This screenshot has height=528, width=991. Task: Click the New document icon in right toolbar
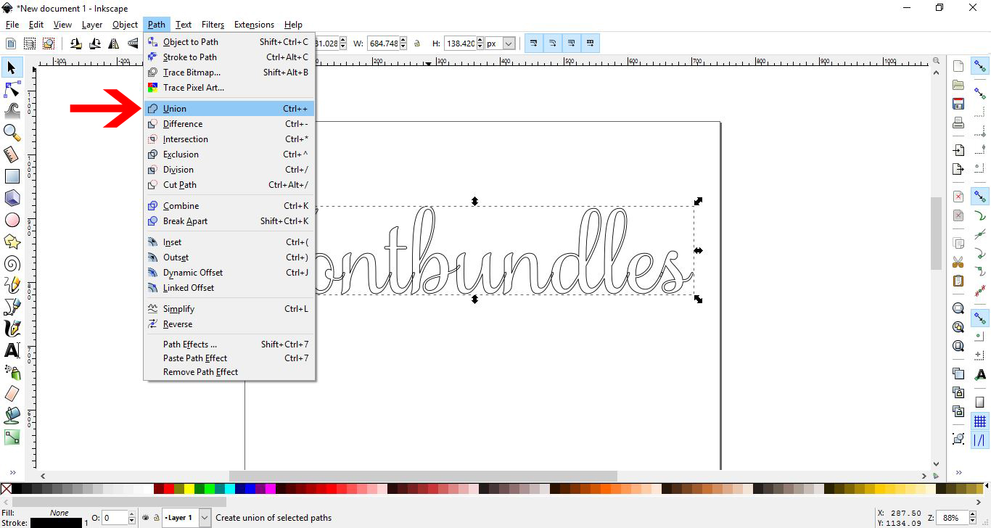click(958, 66)
